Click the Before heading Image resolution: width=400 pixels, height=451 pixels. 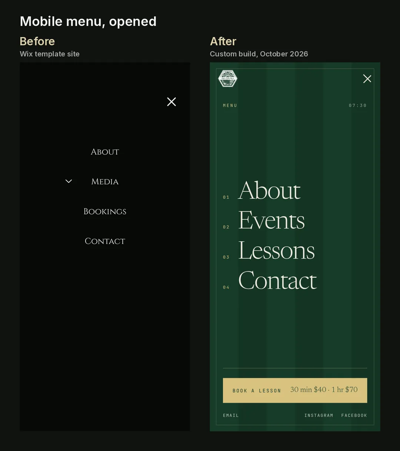[x=37, y=41]
